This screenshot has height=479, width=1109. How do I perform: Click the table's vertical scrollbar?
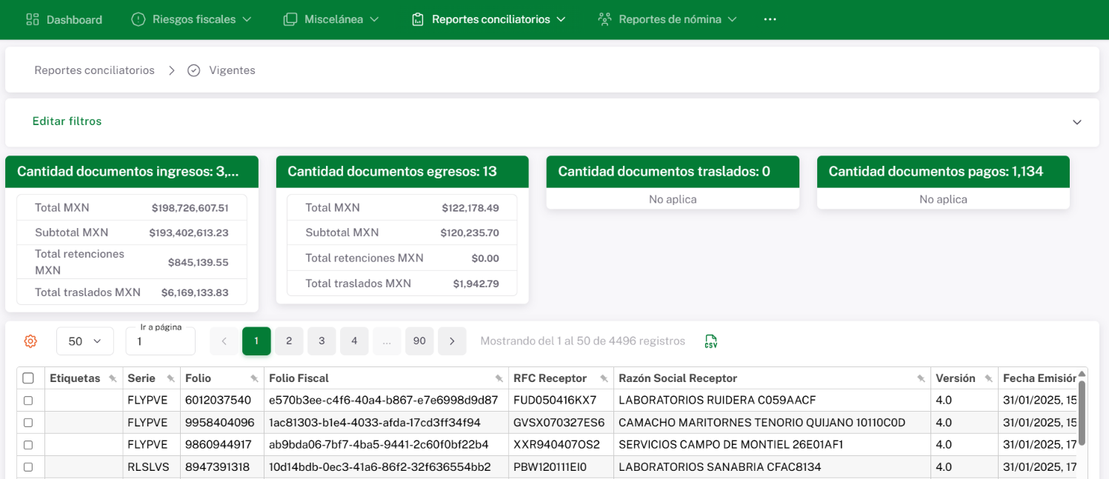(1082, 411)
